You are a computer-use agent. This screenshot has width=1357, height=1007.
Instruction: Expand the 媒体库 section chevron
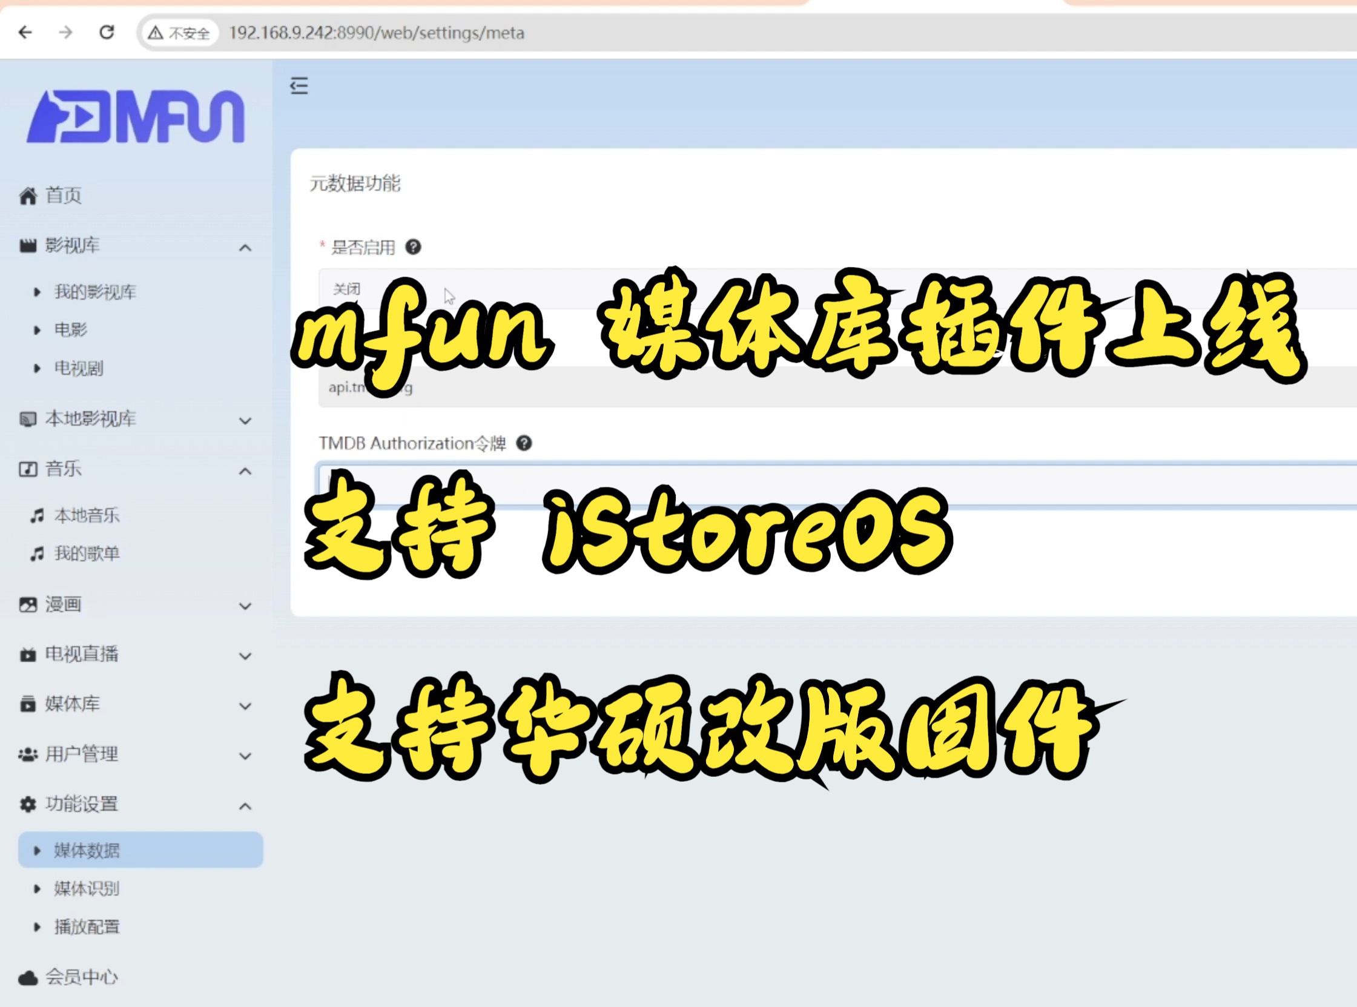pos(245,706)
